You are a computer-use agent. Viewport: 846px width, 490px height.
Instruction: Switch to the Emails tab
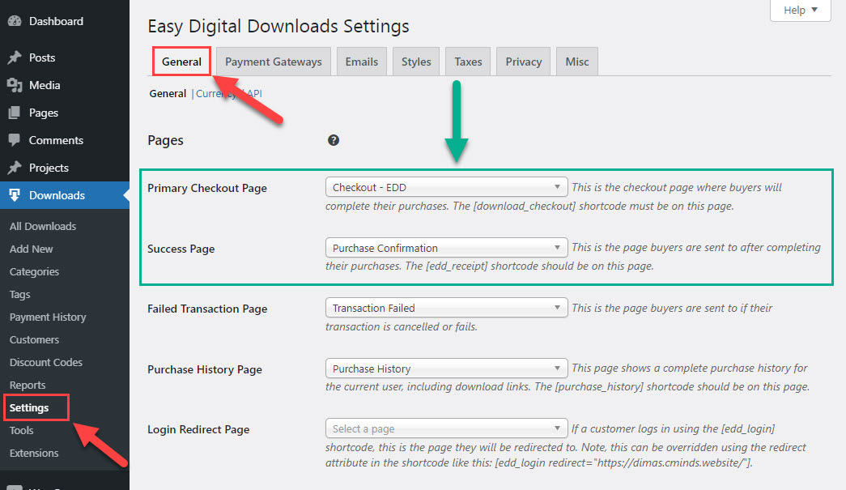(362, 62)
